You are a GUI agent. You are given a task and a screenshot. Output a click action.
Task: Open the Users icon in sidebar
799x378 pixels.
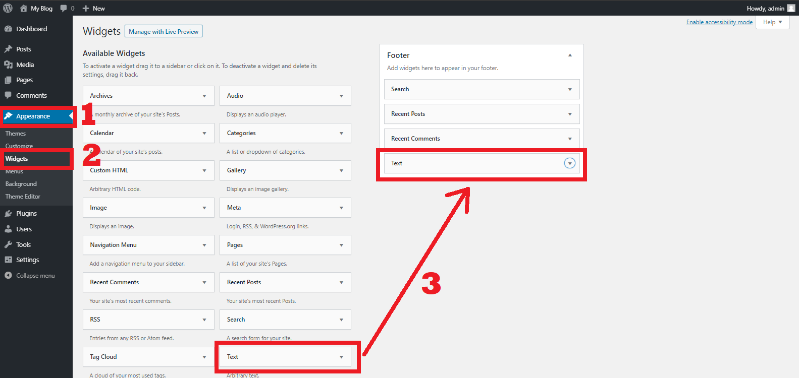(x=8, y=229)
